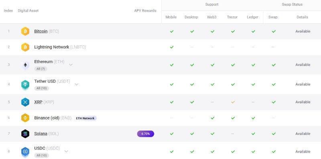This screenshot has width=321, height=159.
Task: Click XRP's Swap checkmark
Action: [274, 102]
